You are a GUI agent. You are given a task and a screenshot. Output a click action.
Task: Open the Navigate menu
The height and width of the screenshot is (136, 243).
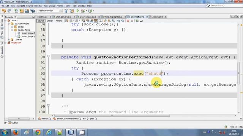coord(21,6)
